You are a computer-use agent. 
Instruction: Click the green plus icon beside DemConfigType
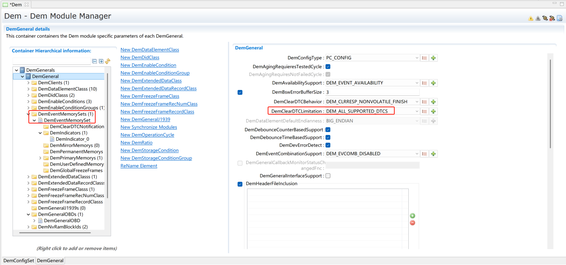pos(433,58)
